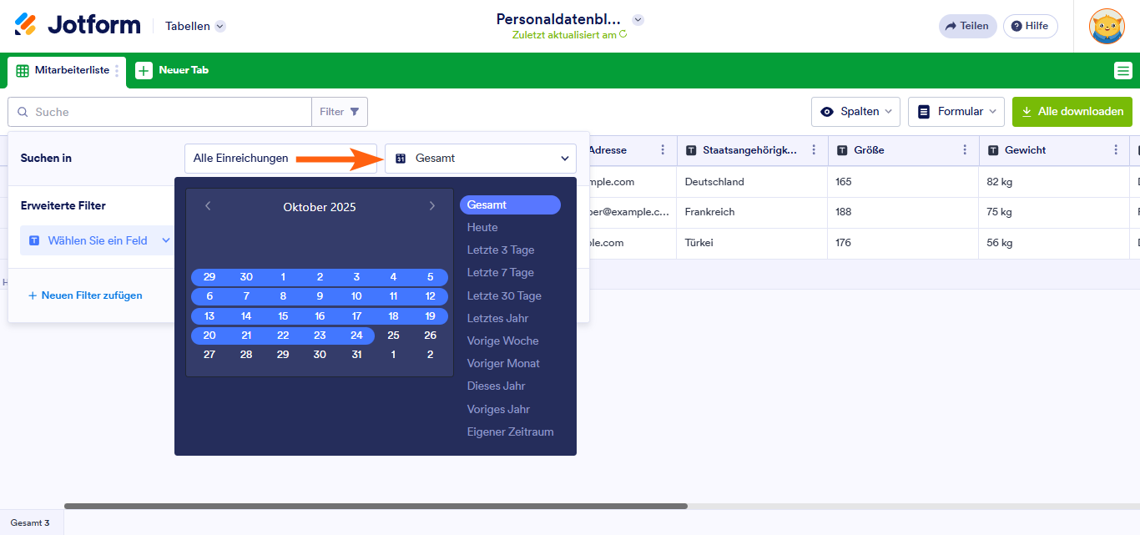The height and width of the screenshot is (535, 1140).
Task: Open the user avatar profile menu
Action: pos(1107,26)
